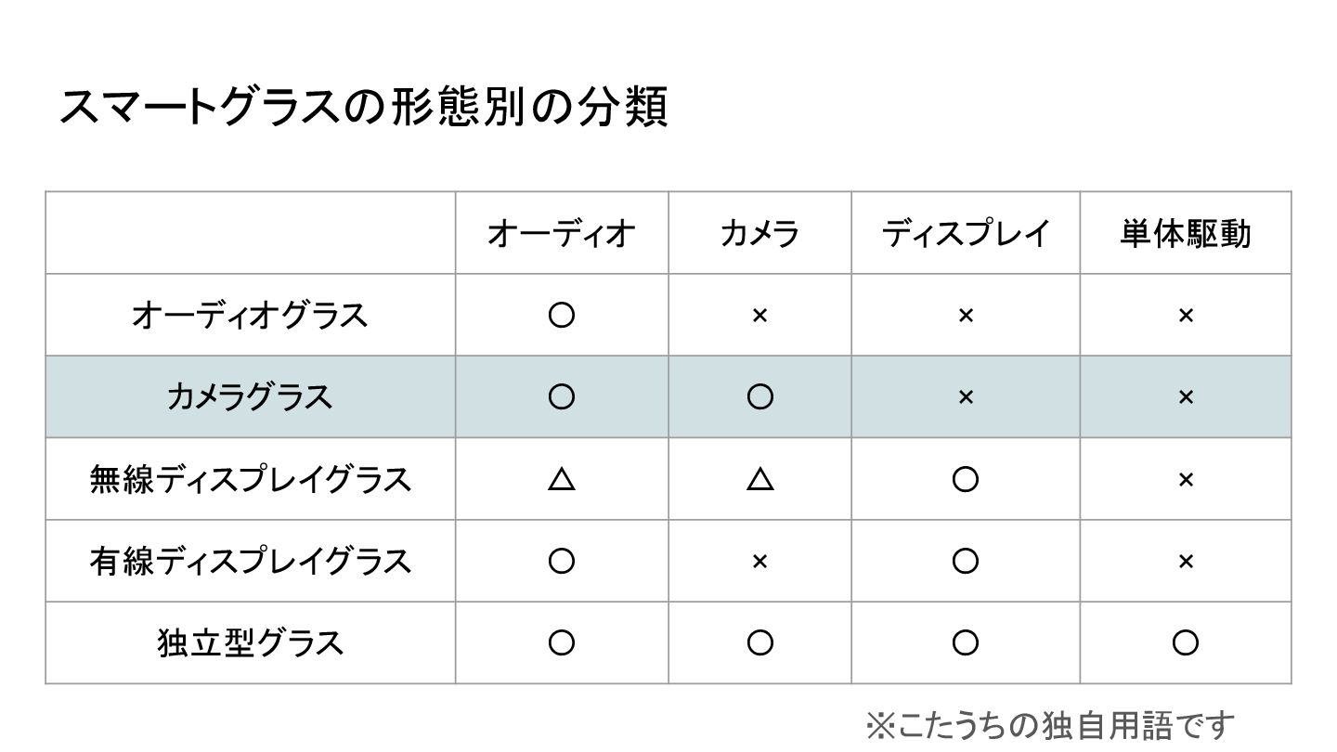Click the circle in カメラグラス camera cell
This screenshot has width=1337, height=752.
[x=759, y=397]
